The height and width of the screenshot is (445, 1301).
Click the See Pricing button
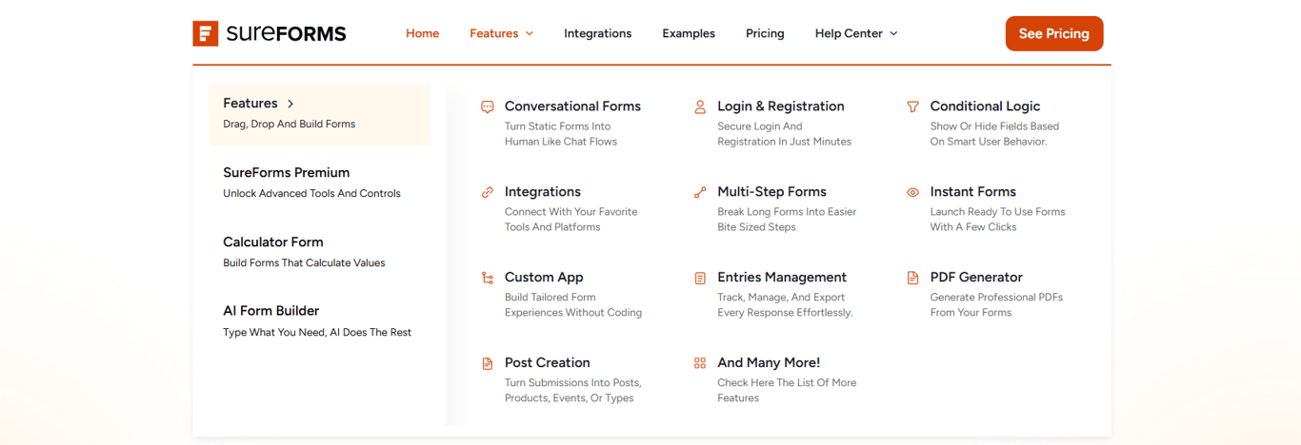tap(1054, 33)
